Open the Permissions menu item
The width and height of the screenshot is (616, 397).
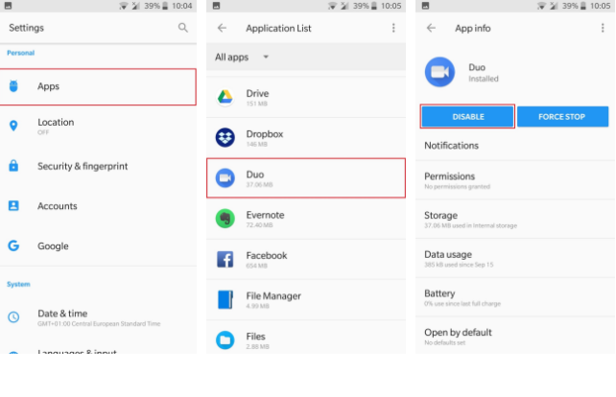tap(515, 180)
